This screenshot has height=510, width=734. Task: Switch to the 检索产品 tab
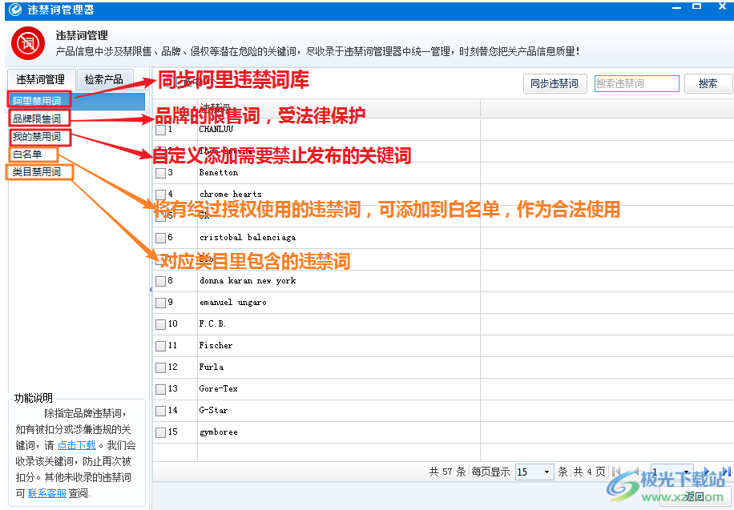[x=104, y=79]
